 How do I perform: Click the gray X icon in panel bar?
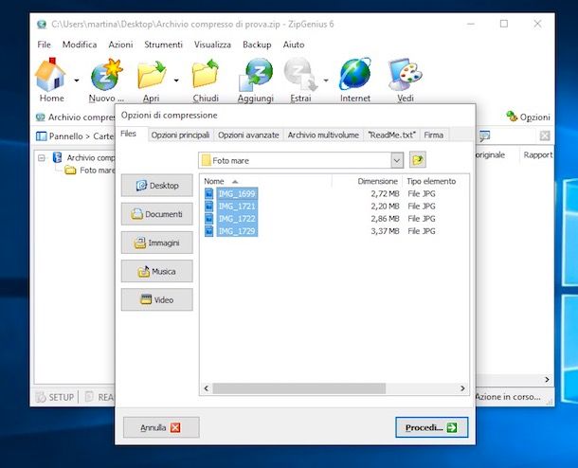pyautogui.click(x=545, y=135)
